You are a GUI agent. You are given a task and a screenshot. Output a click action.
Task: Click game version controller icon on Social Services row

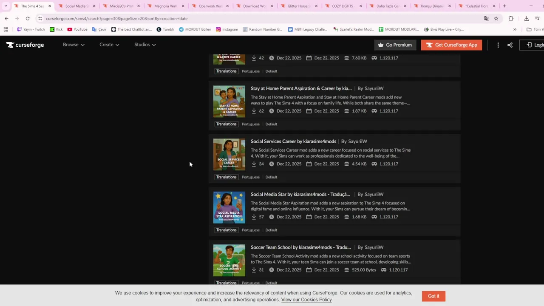pyautogui.click(x=374, y=164)
